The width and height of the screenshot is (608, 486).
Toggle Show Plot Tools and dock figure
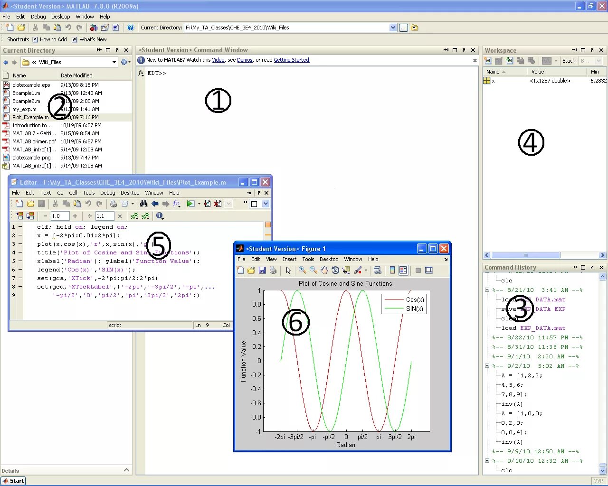[429, 271]
